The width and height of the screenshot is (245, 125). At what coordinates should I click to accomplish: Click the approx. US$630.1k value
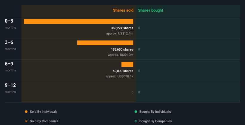(119, 76)
